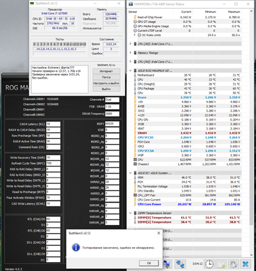Click the Почта button in TestMem5
Image resolution: width=256 pixels, height=271 pixels.
pyautogui.click(x=106, y=77)
